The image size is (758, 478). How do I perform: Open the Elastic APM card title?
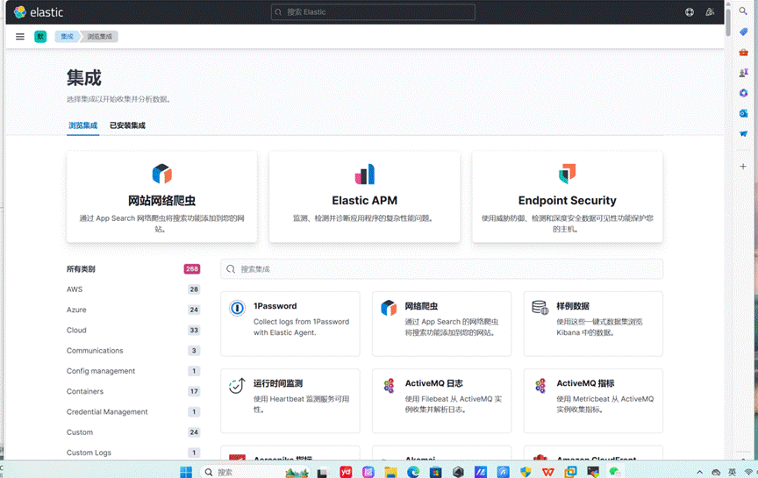364,200
